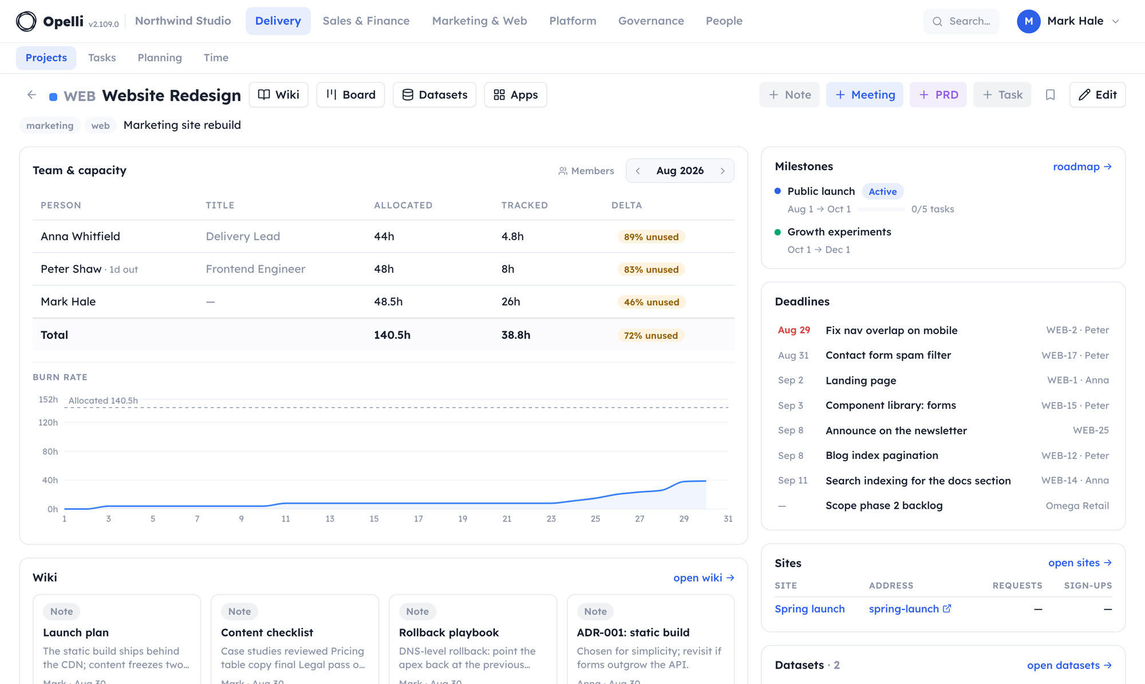
Task: Open the Launch plan wiki note card
Action: pyautogui.click(x=117, y=639)
